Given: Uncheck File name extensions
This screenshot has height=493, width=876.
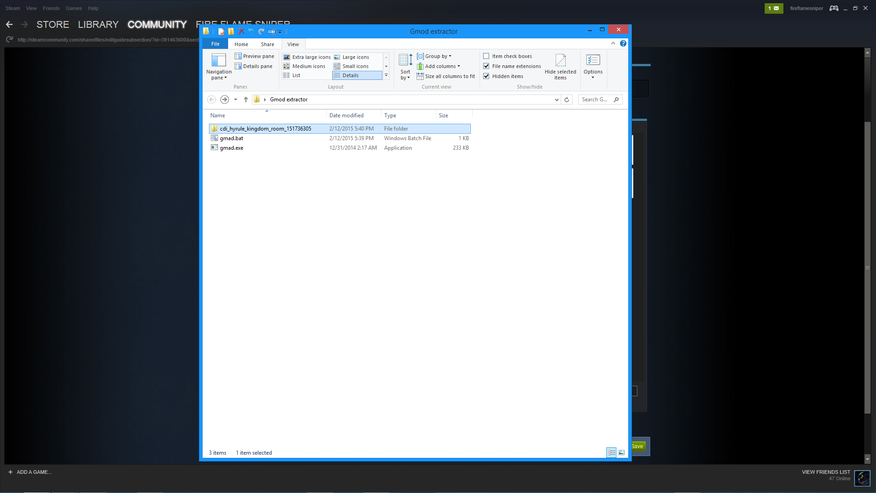Looking at the screenshot, I should click(486, 66).
